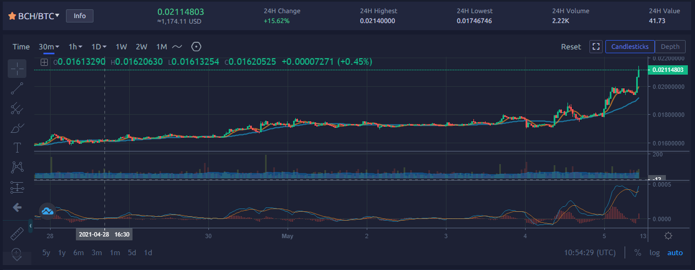The image size is (695, 270).
Task: Select the Time chart view
Action: tap(21, 47)
